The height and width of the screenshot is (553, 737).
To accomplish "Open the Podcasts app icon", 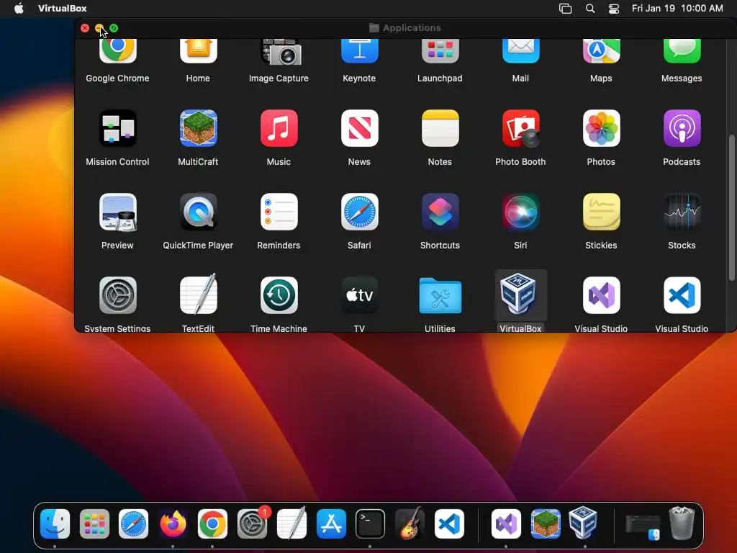I will pyautogui.click(x=682, y=128).
